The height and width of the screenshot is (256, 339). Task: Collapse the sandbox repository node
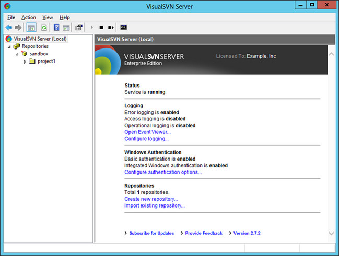(17, 54)
